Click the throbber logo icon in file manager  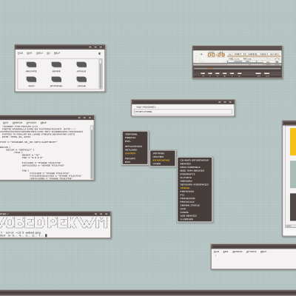click(x=100, y=53)
